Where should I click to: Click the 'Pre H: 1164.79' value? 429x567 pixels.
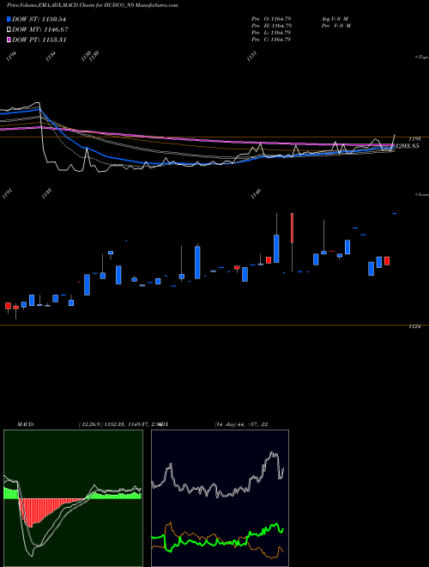point(271,26)
